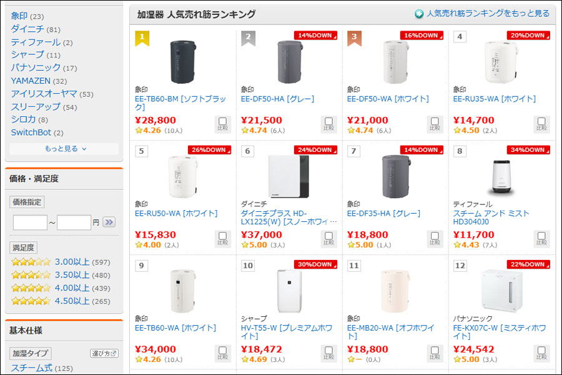Filter by maker ダイニチ
This screenshot has width=562, height=375.
coord(27,29)
